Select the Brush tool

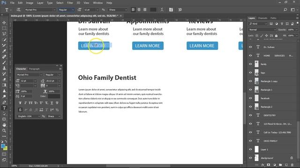[x=4, y=63]
